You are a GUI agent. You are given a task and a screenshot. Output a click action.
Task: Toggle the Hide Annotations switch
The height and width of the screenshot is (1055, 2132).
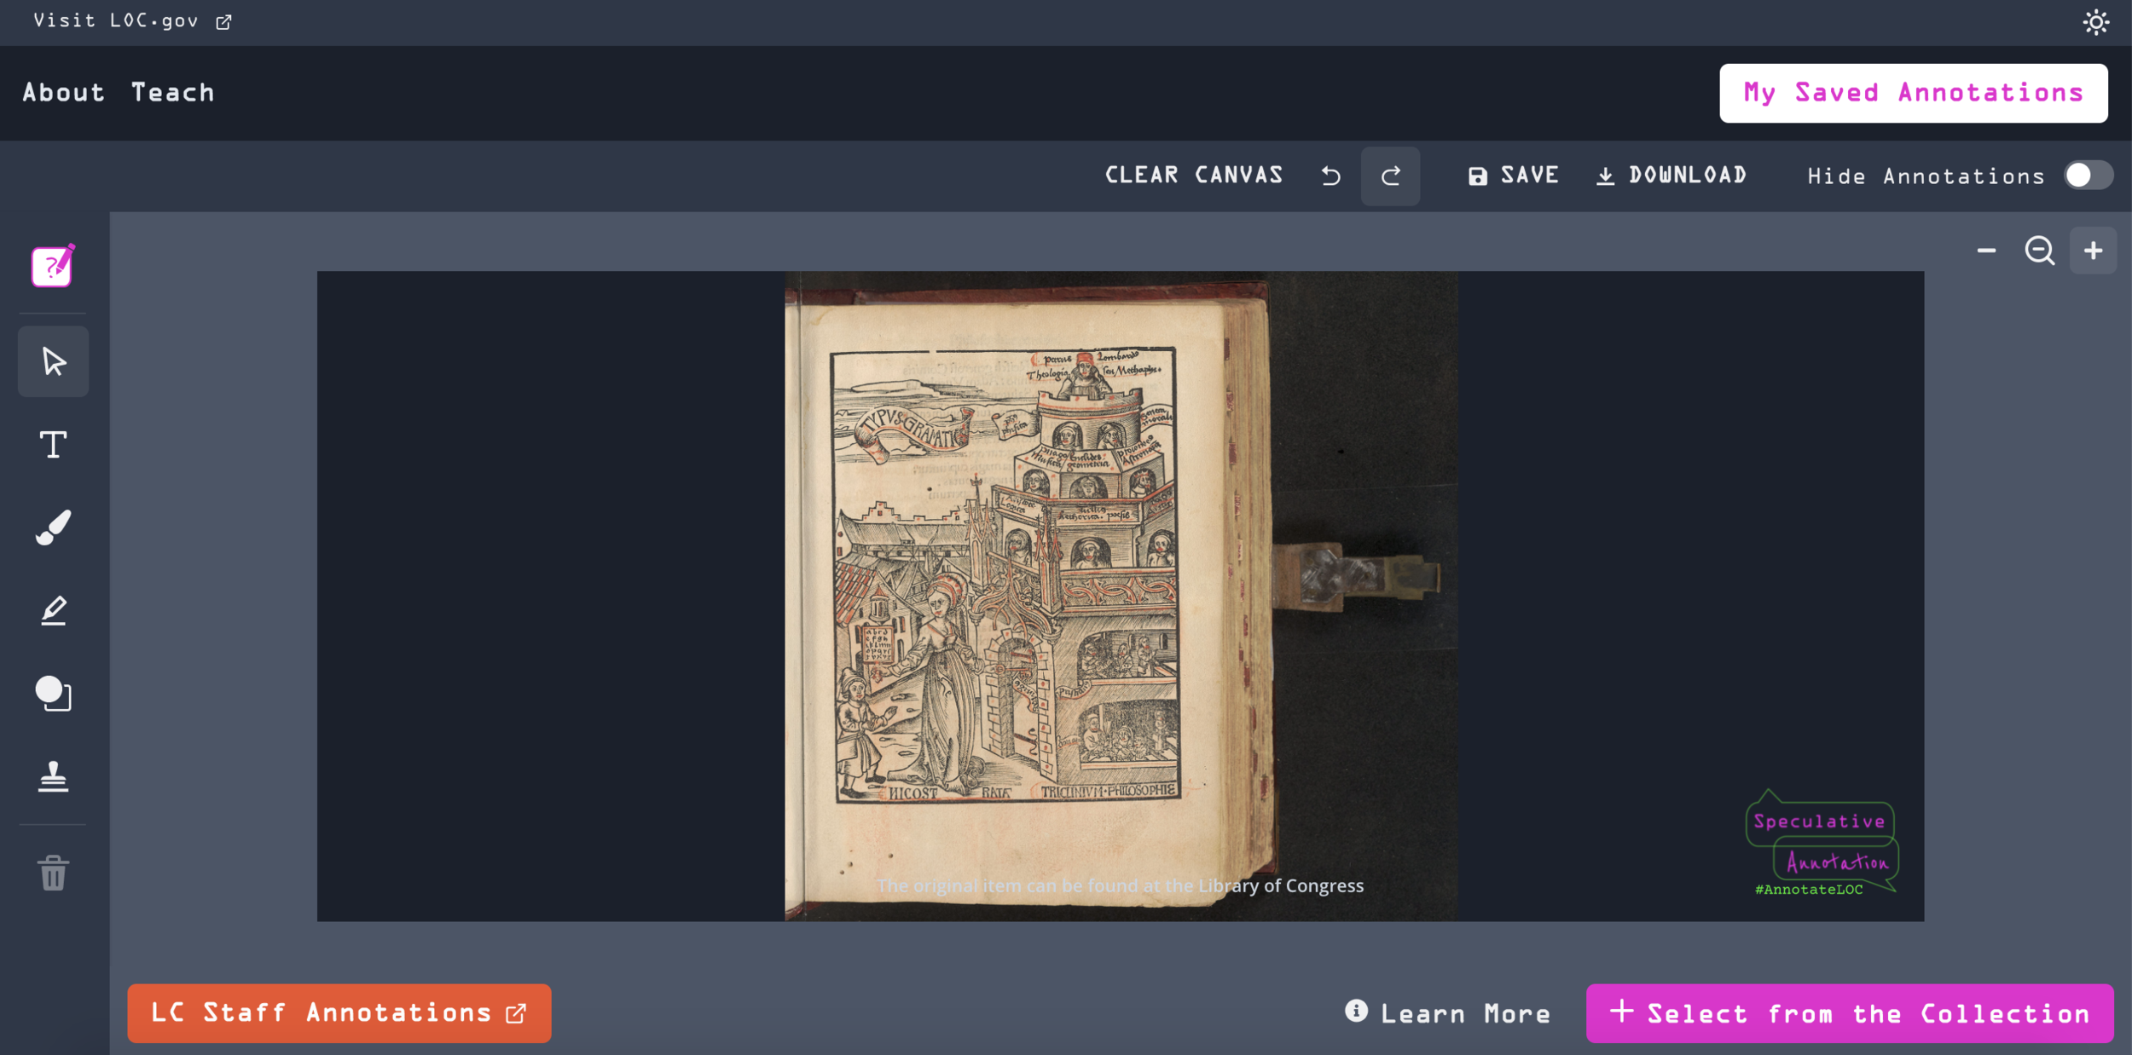click(2089, 176)
